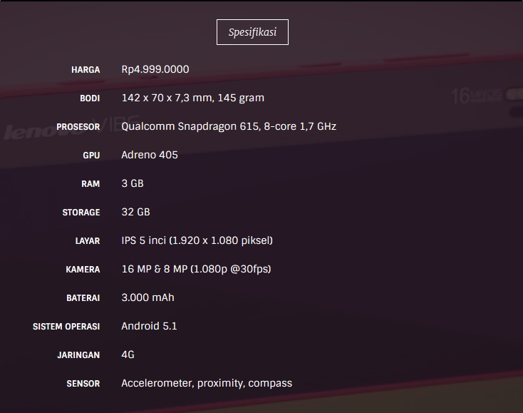Screen dimensions: 523x413
Task: Click the LAYAR label
Action: click(88, 241)
